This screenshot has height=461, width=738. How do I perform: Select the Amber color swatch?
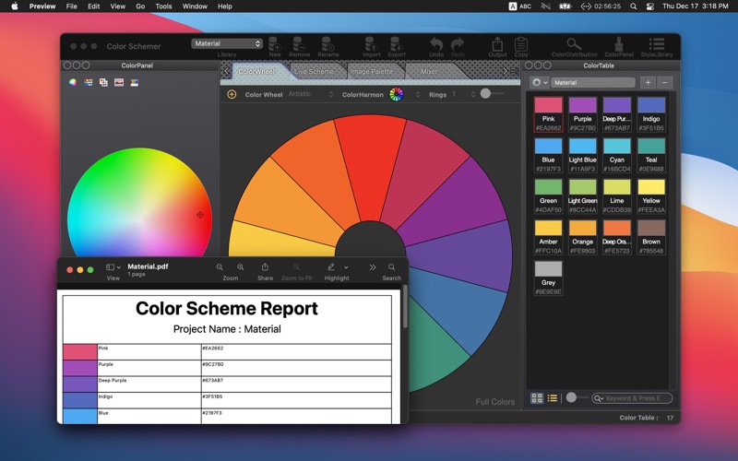click(548, 237)
